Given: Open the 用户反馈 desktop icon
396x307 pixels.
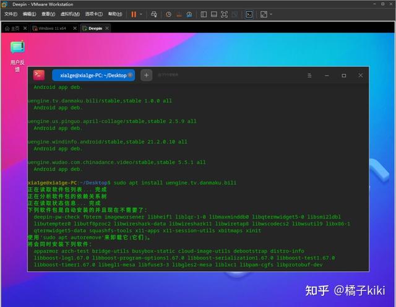Looking at the screenshot, I should click(x=17, y=56).
